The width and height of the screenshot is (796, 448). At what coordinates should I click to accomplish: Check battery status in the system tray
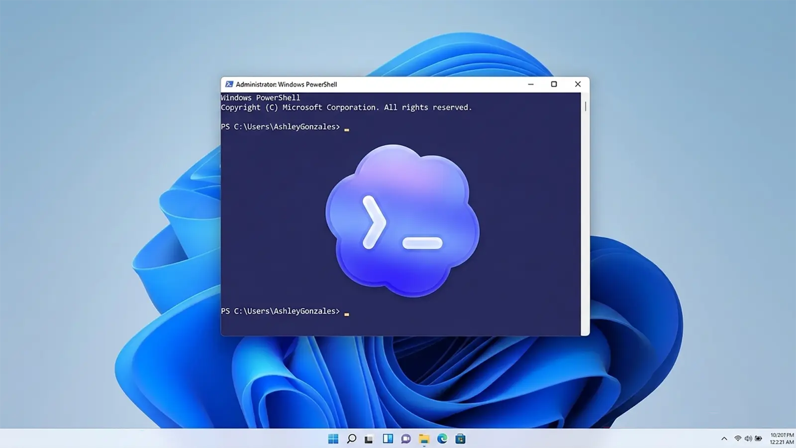point(758,439)
